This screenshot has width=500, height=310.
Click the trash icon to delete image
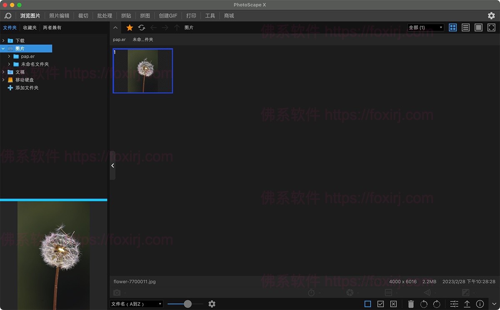411,304
